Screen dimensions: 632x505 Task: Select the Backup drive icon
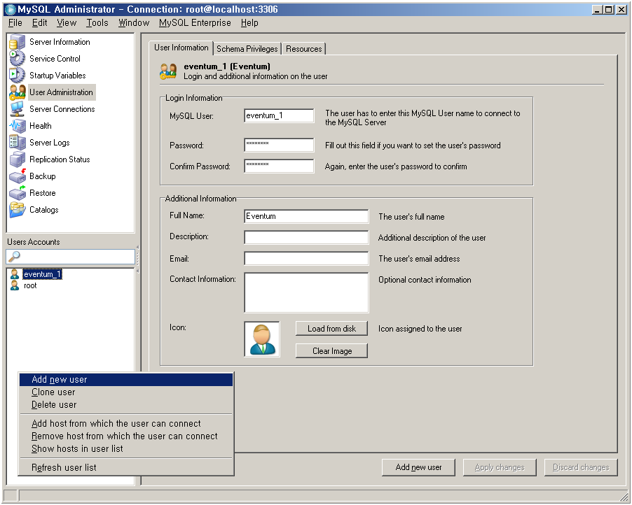pyautogui.click(x=18, y=176)
